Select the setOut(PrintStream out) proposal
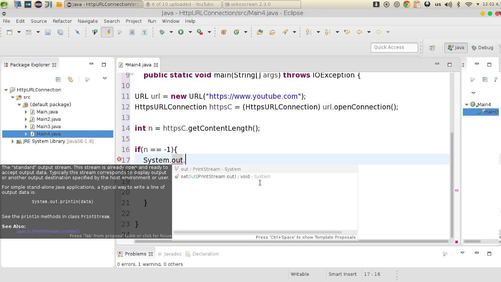The width and height of the screenshot is (501, 282). point(265,177)
